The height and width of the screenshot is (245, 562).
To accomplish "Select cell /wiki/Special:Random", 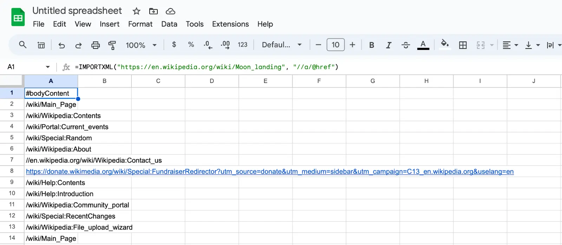I will coord(51,138).
